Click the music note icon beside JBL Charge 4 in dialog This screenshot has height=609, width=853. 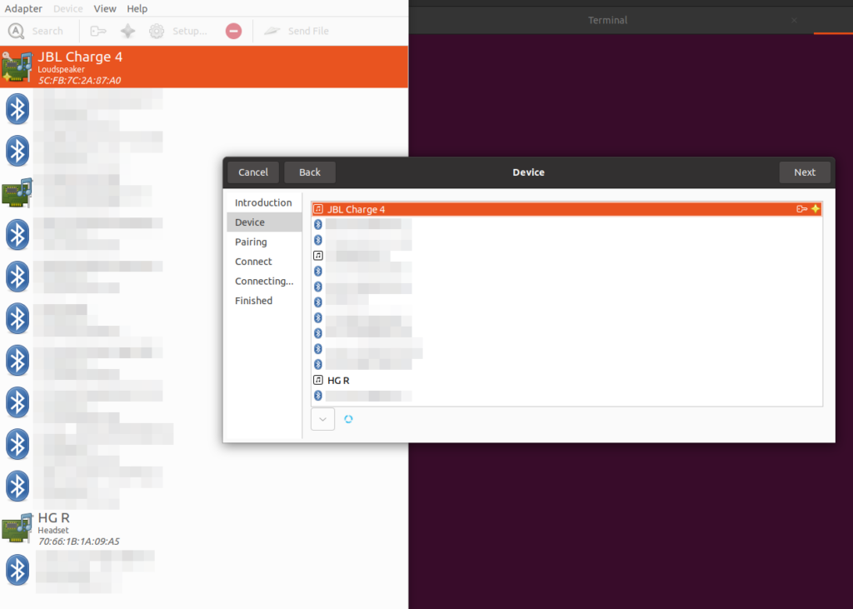point(318,209)
